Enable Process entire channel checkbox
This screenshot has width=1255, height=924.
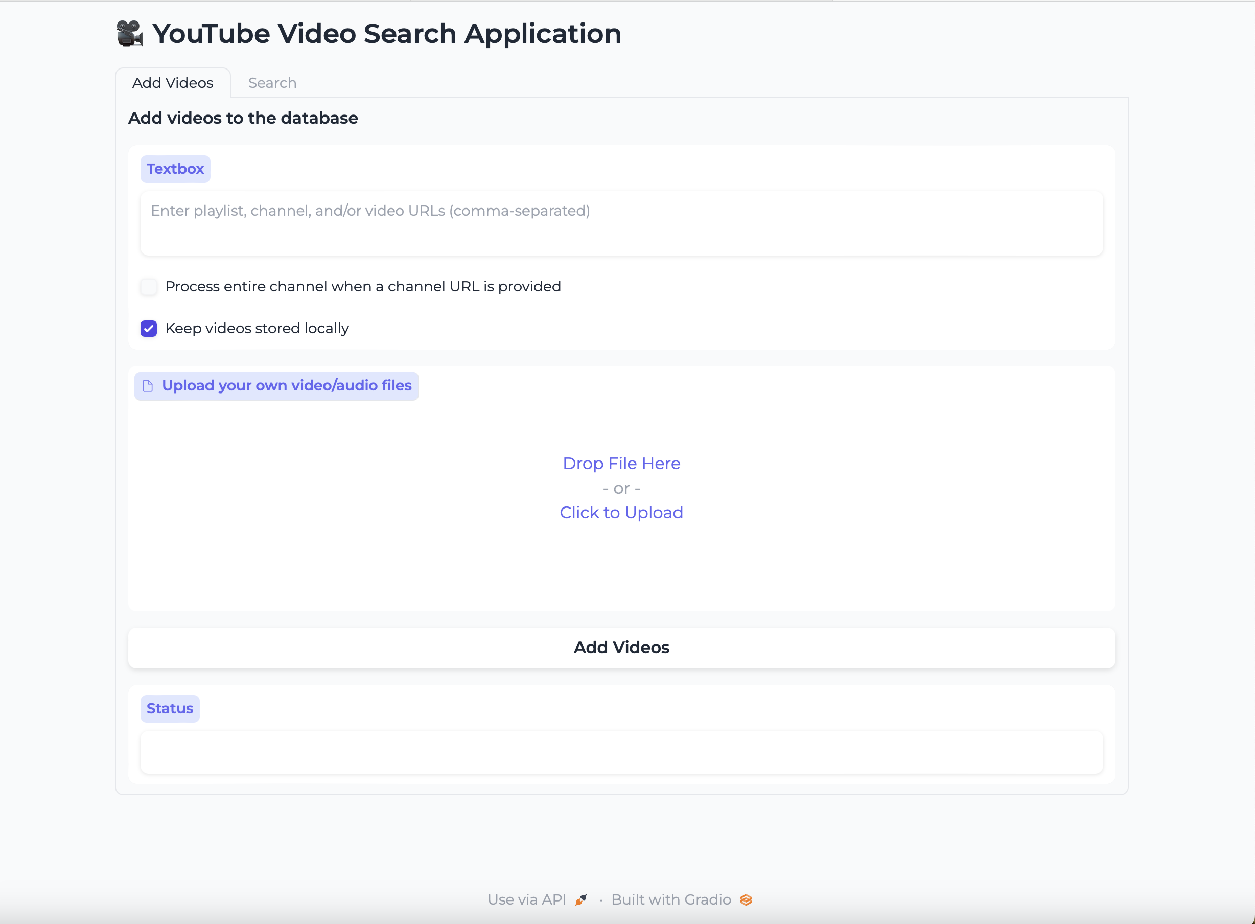(149, 286)
